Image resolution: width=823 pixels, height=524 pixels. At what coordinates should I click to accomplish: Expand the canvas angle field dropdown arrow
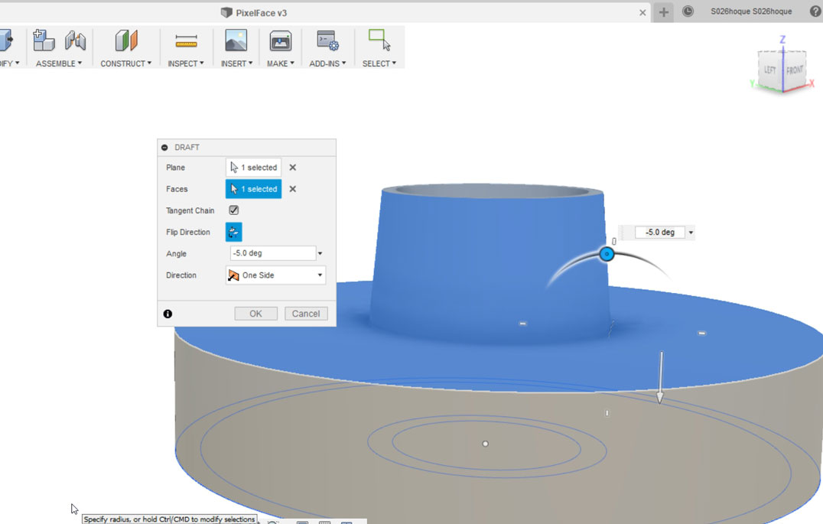pyautogui.click(x=691, y=233)
